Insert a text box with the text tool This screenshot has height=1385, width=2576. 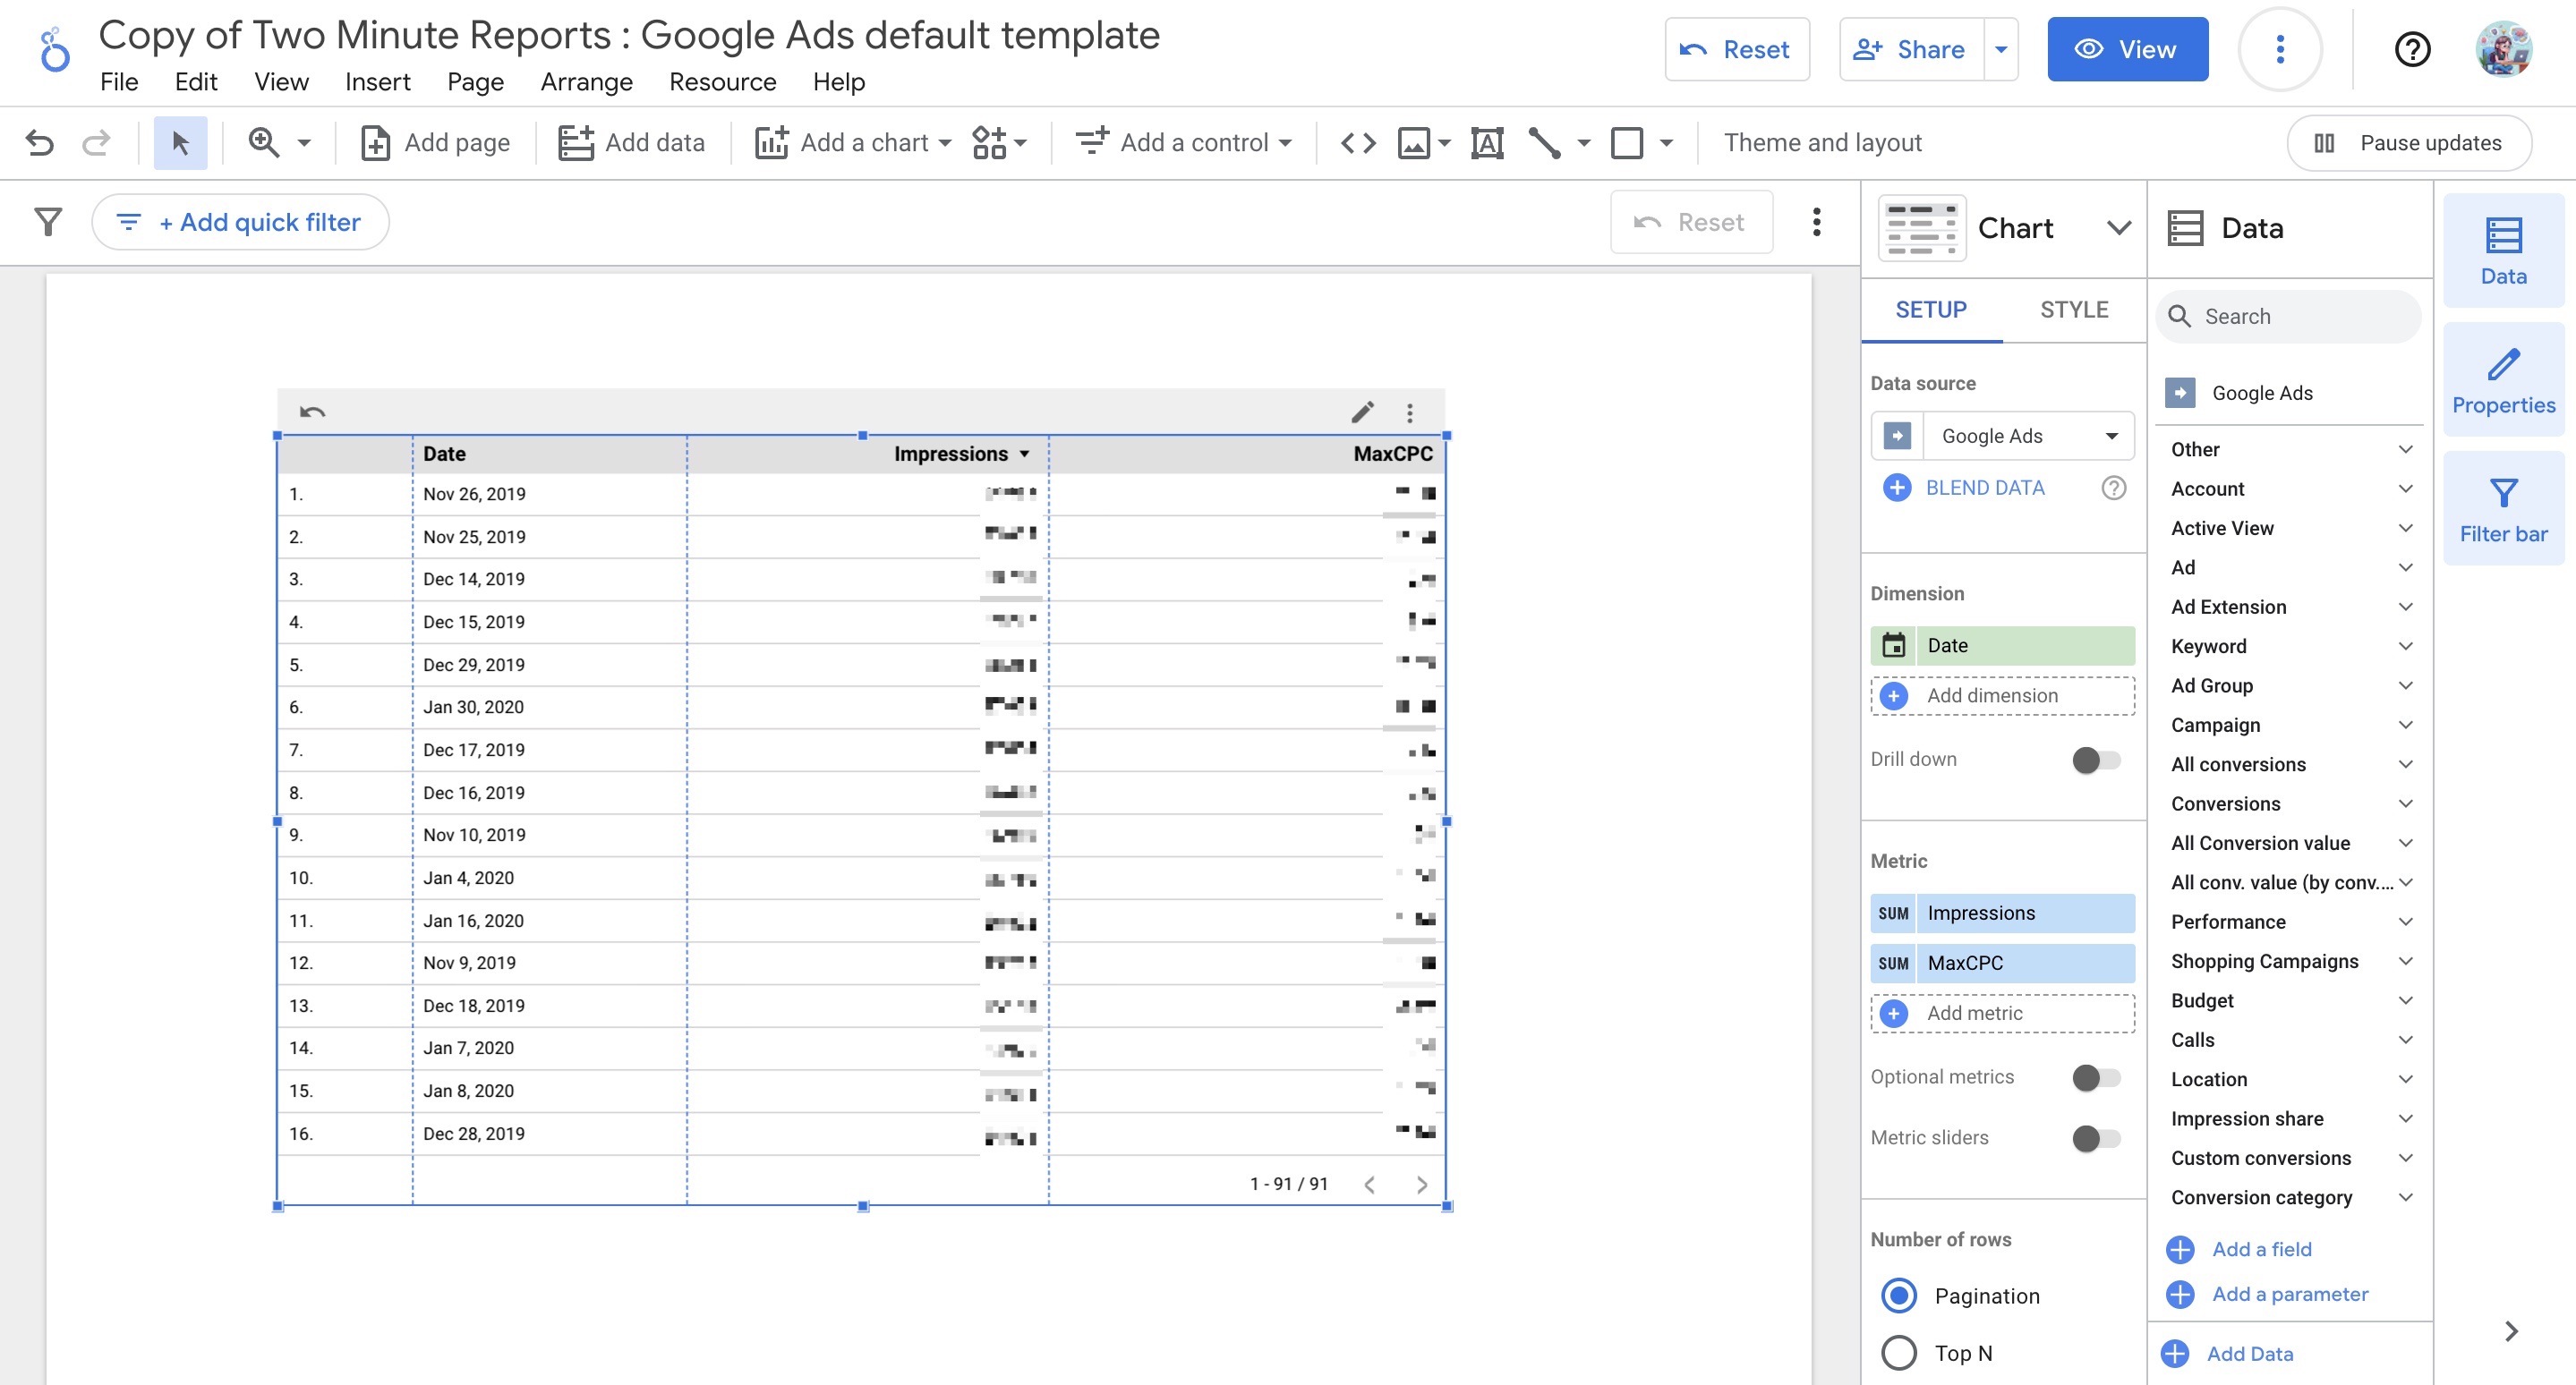click(x=1487, y=143)
